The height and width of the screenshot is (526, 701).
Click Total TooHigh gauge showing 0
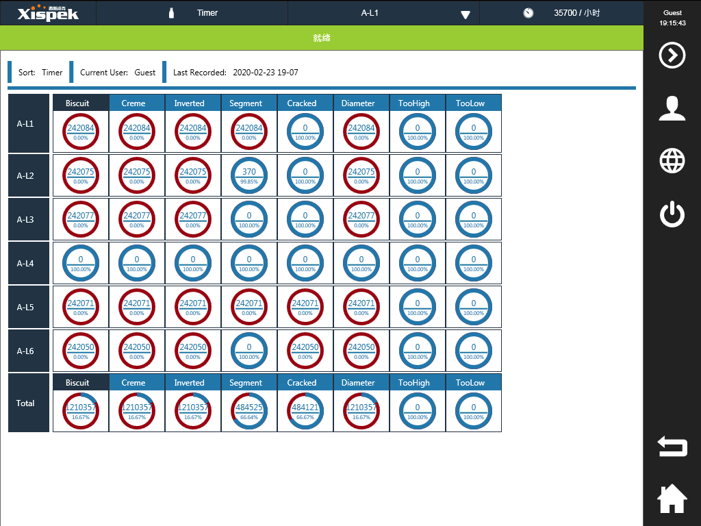(x=418, y=411)
